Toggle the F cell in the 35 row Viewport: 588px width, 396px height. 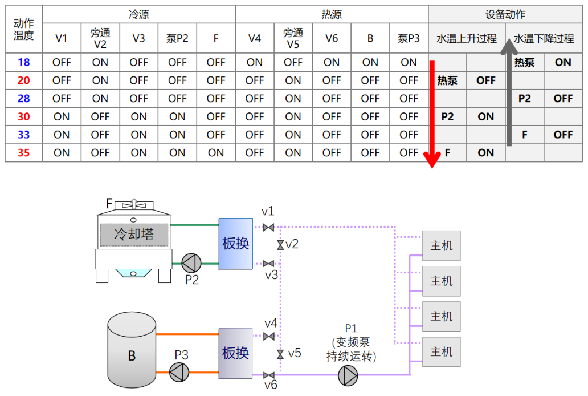(216, 153)
